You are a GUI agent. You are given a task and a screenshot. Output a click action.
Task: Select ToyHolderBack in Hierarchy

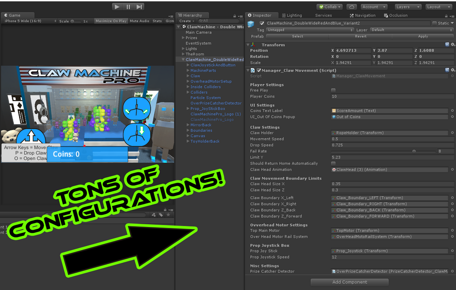205,141
